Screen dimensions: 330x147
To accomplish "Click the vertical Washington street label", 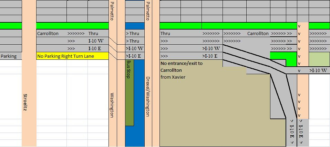I will coord(112,105).
